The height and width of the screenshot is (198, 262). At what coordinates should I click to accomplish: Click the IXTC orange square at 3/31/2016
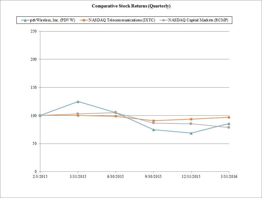click(x=229, y=117)
